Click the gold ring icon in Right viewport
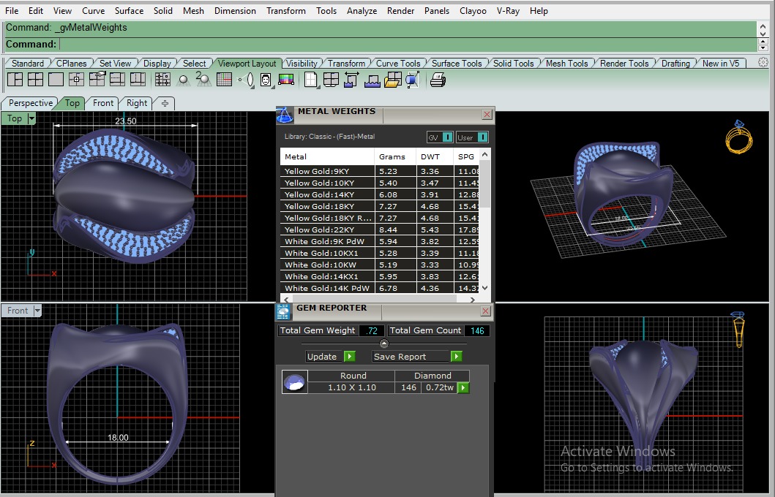This screenshot has width=775, height=497. click(738, 329)
